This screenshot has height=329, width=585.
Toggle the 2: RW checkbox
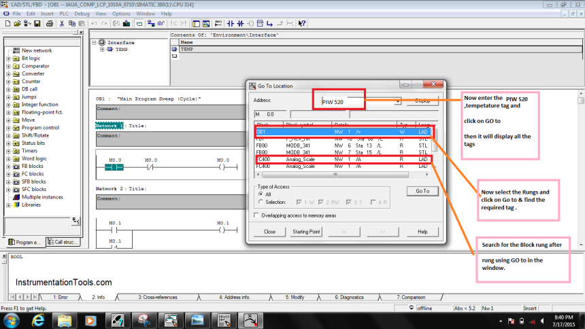321,202
